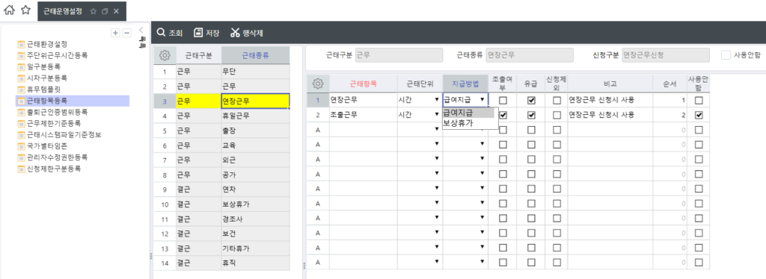This screenshot has height=279, width=766.
Task: Select the 공가 row
Action: [x=256, y=175]
